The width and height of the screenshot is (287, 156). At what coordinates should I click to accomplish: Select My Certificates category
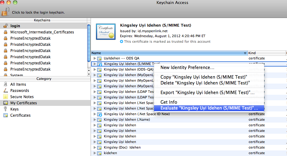pyautogui.click(x=45, y=103)
